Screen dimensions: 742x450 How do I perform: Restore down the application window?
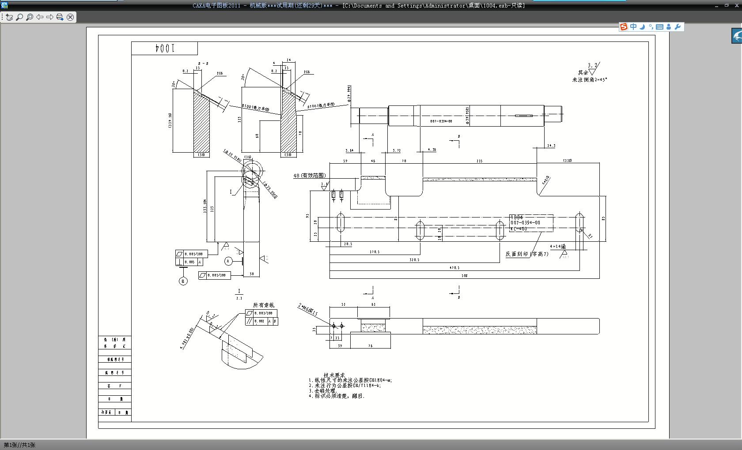(x=727, y=5)
